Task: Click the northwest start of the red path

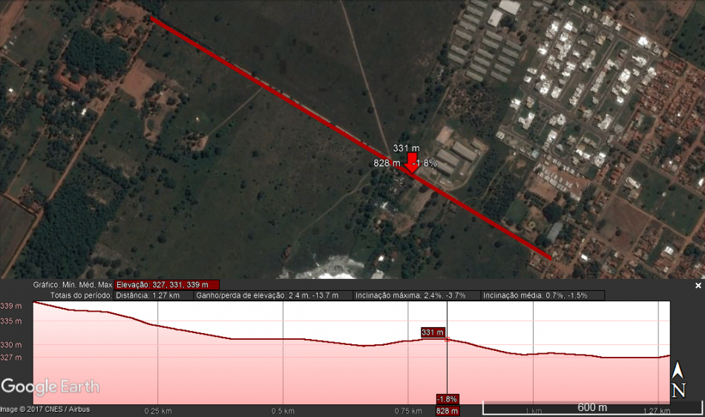Action: coord(152,18)
